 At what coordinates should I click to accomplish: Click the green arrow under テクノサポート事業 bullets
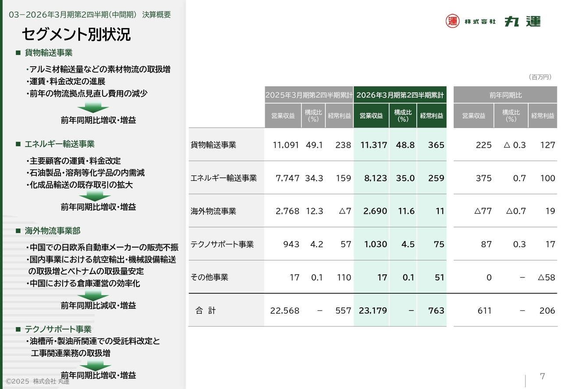point(95,365)
